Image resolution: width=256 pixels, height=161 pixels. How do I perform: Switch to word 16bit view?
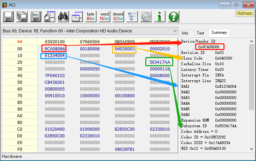click(x=105, y=17)
